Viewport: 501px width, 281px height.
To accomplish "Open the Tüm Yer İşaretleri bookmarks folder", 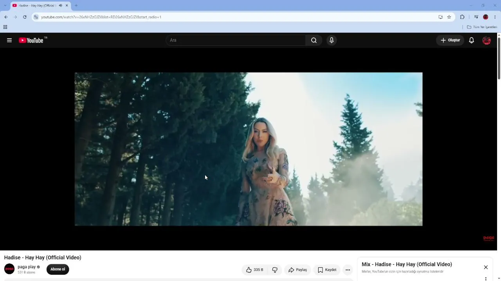I will pos(482,27).
